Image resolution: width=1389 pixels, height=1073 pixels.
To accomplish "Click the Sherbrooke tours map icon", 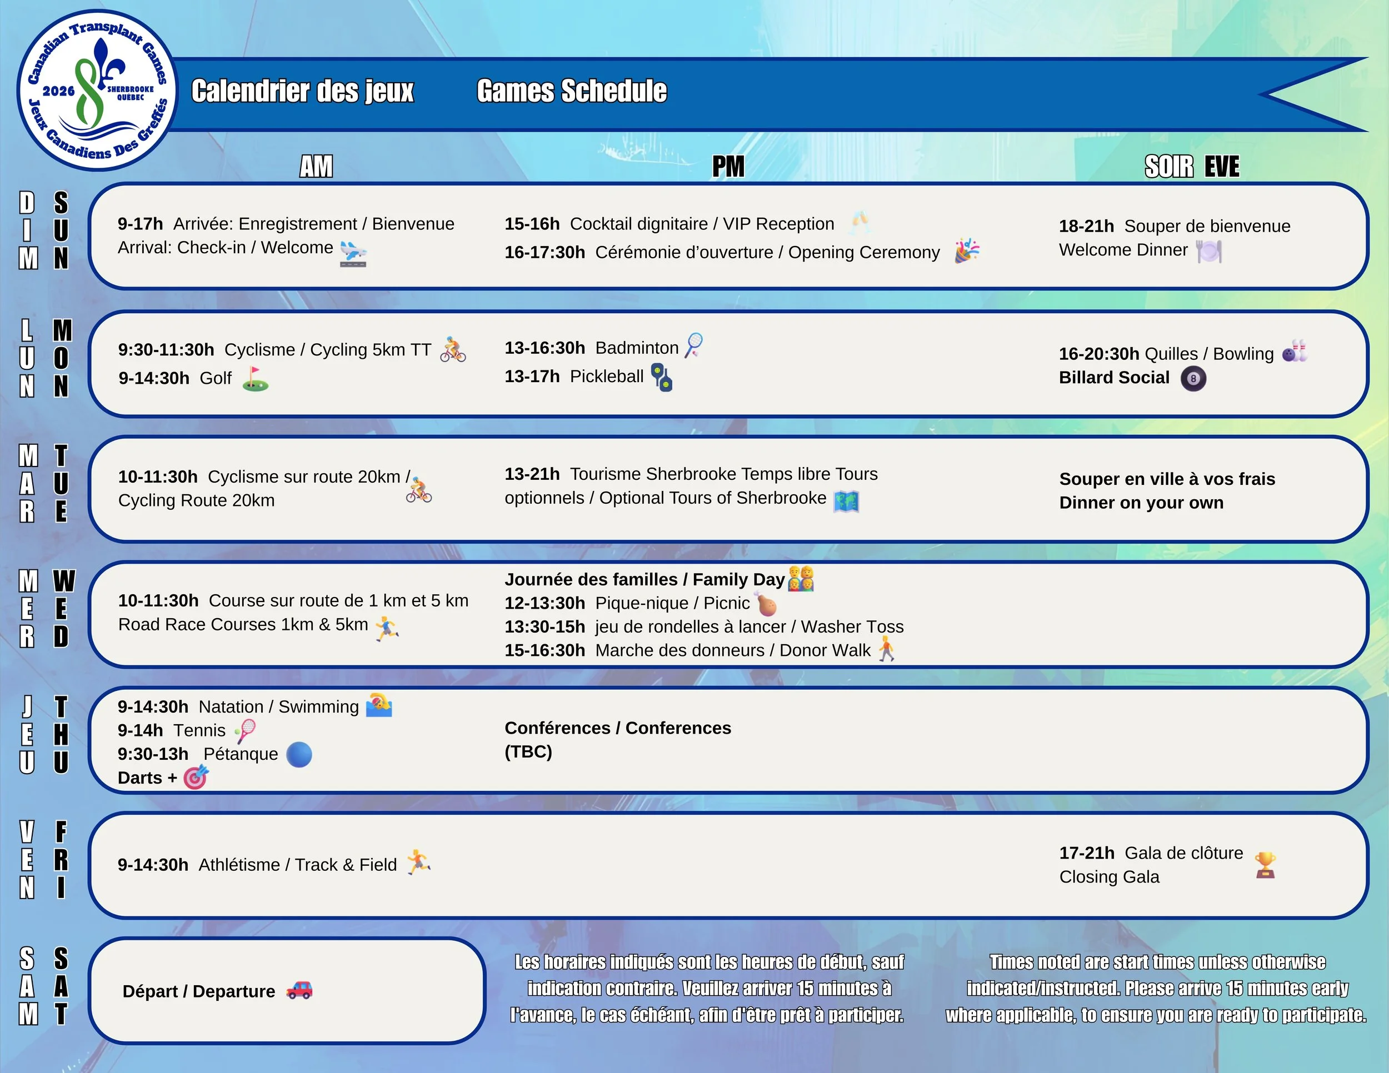I will pos(846,501).
